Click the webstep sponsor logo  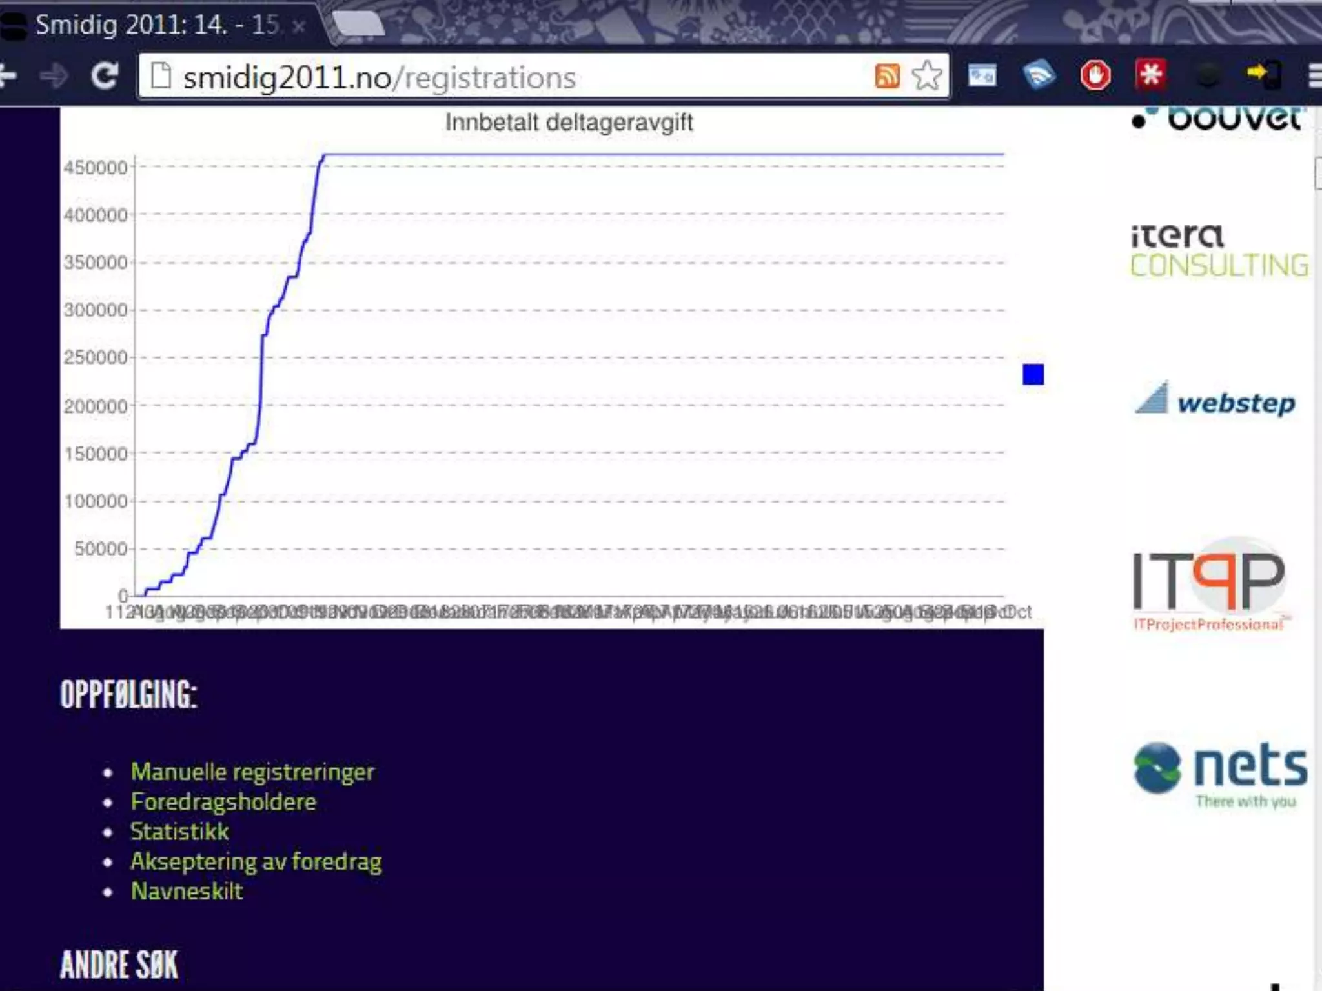1215,400
